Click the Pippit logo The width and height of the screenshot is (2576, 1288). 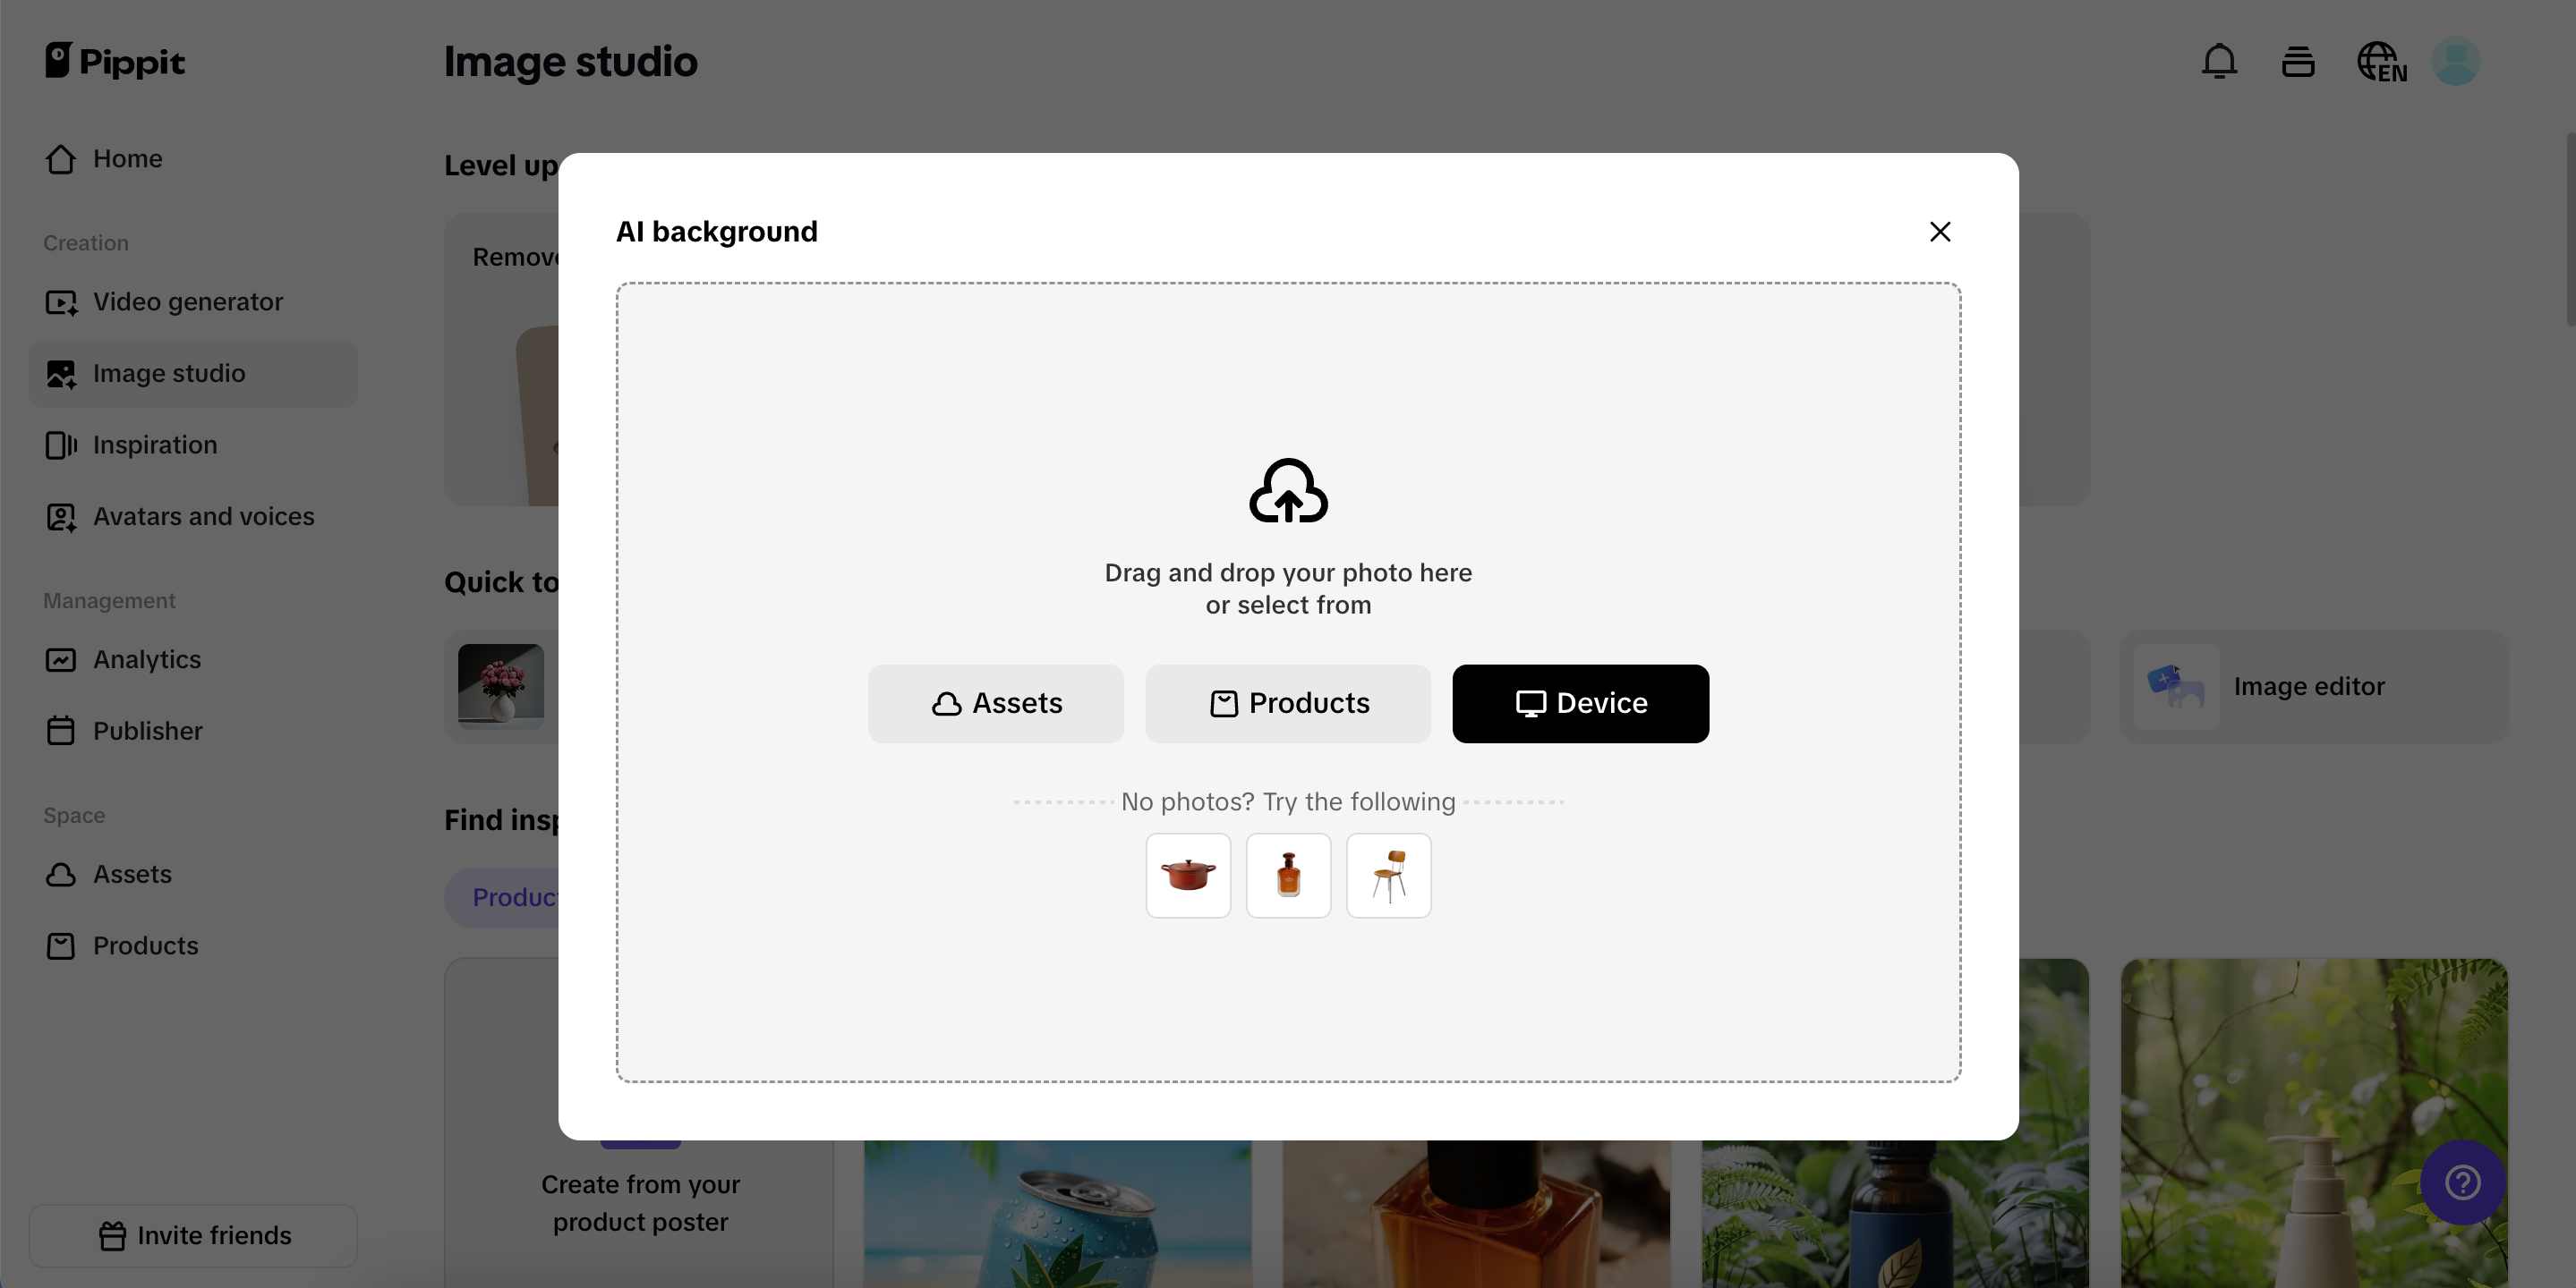pos(115,61)
